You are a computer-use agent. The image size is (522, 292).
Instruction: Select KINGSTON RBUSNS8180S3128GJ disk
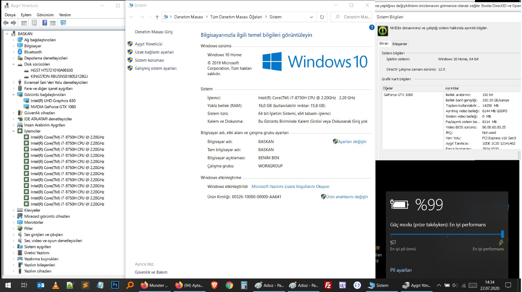click(x=59, y=76)
